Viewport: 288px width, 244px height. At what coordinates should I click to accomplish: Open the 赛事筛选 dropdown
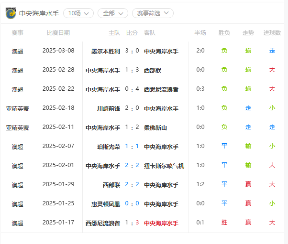(x=153, y=13)
